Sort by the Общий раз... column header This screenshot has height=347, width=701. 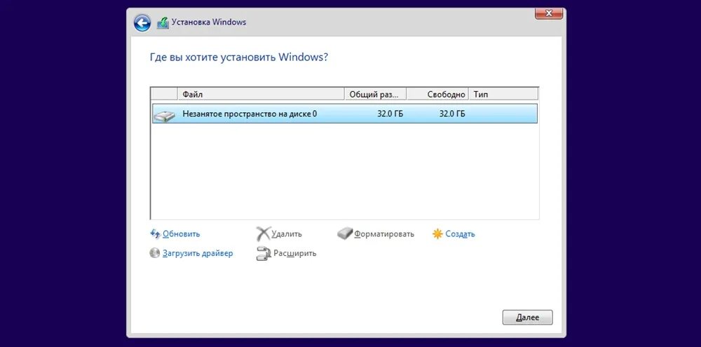(x=375, y=95)
